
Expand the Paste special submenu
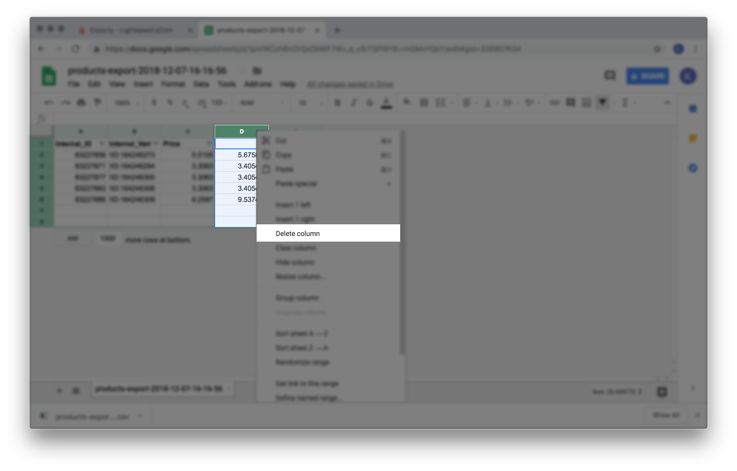328,184
